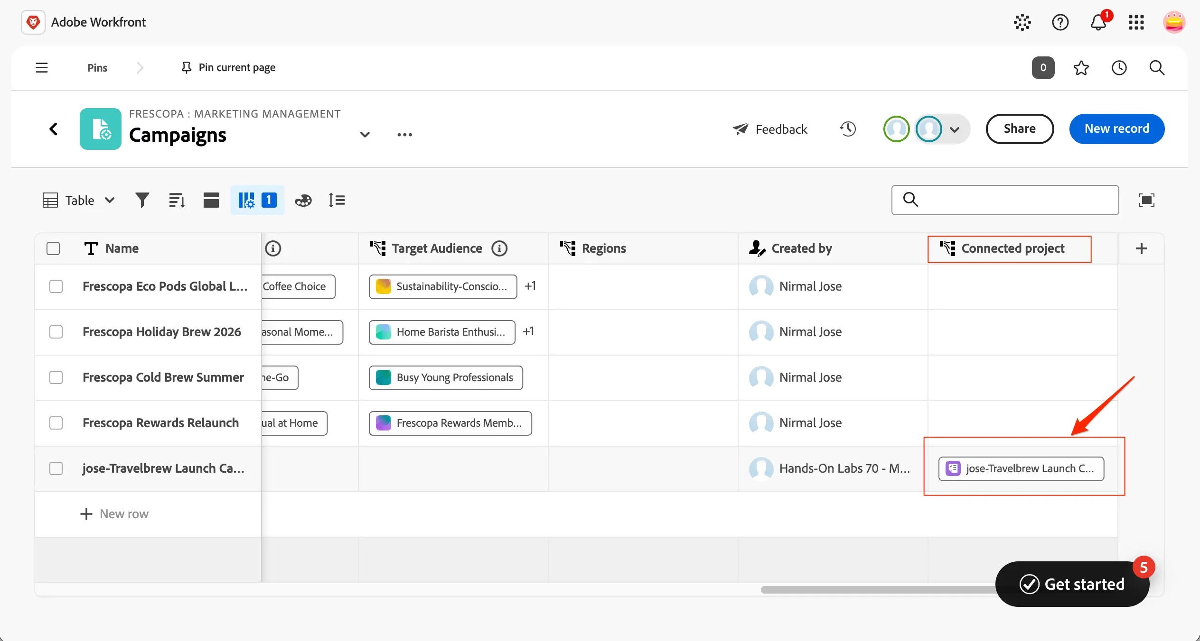Open the grouping tool
Screen dimensions: 1200x641
pos(211,201)
